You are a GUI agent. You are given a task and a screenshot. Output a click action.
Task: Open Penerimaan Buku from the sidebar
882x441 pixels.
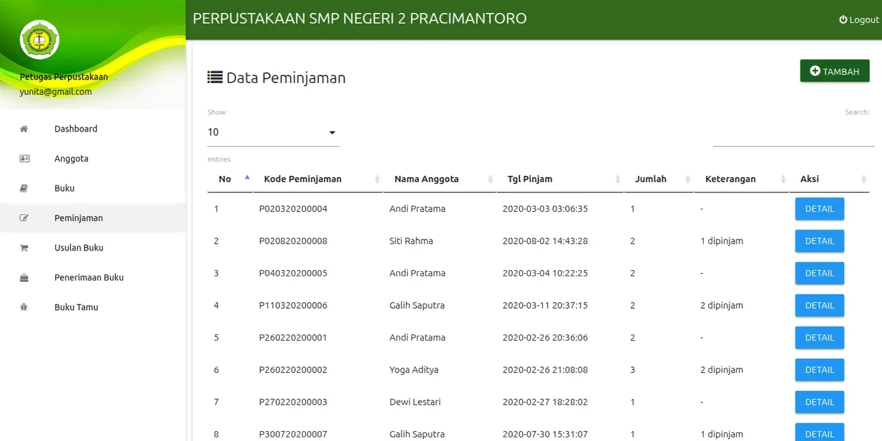pos(93,277)
